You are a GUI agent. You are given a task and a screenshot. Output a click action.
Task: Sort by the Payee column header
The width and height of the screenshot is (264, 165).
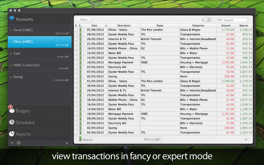pyautogui.click(x=160, y=26)
